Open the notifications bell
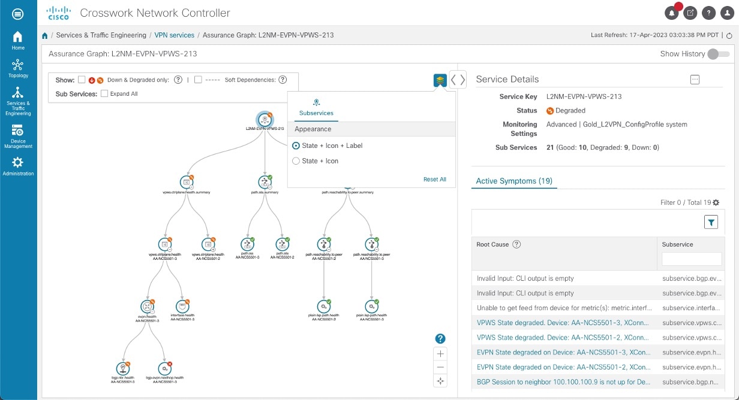Image resolution: width=739 pixels, height=400 pixels. click(672, 13)
